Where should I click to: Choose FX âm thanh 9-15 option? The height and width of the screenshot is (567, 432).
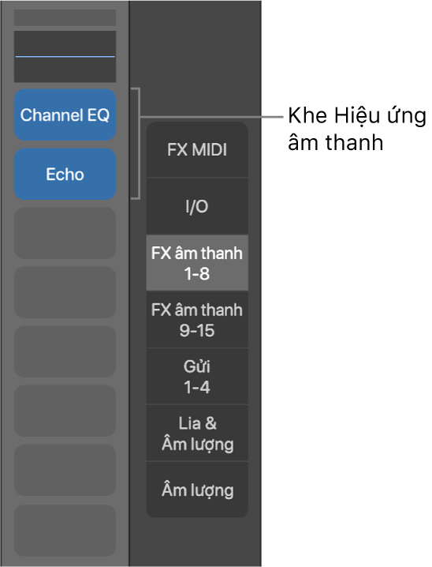(x=197, y=320)
